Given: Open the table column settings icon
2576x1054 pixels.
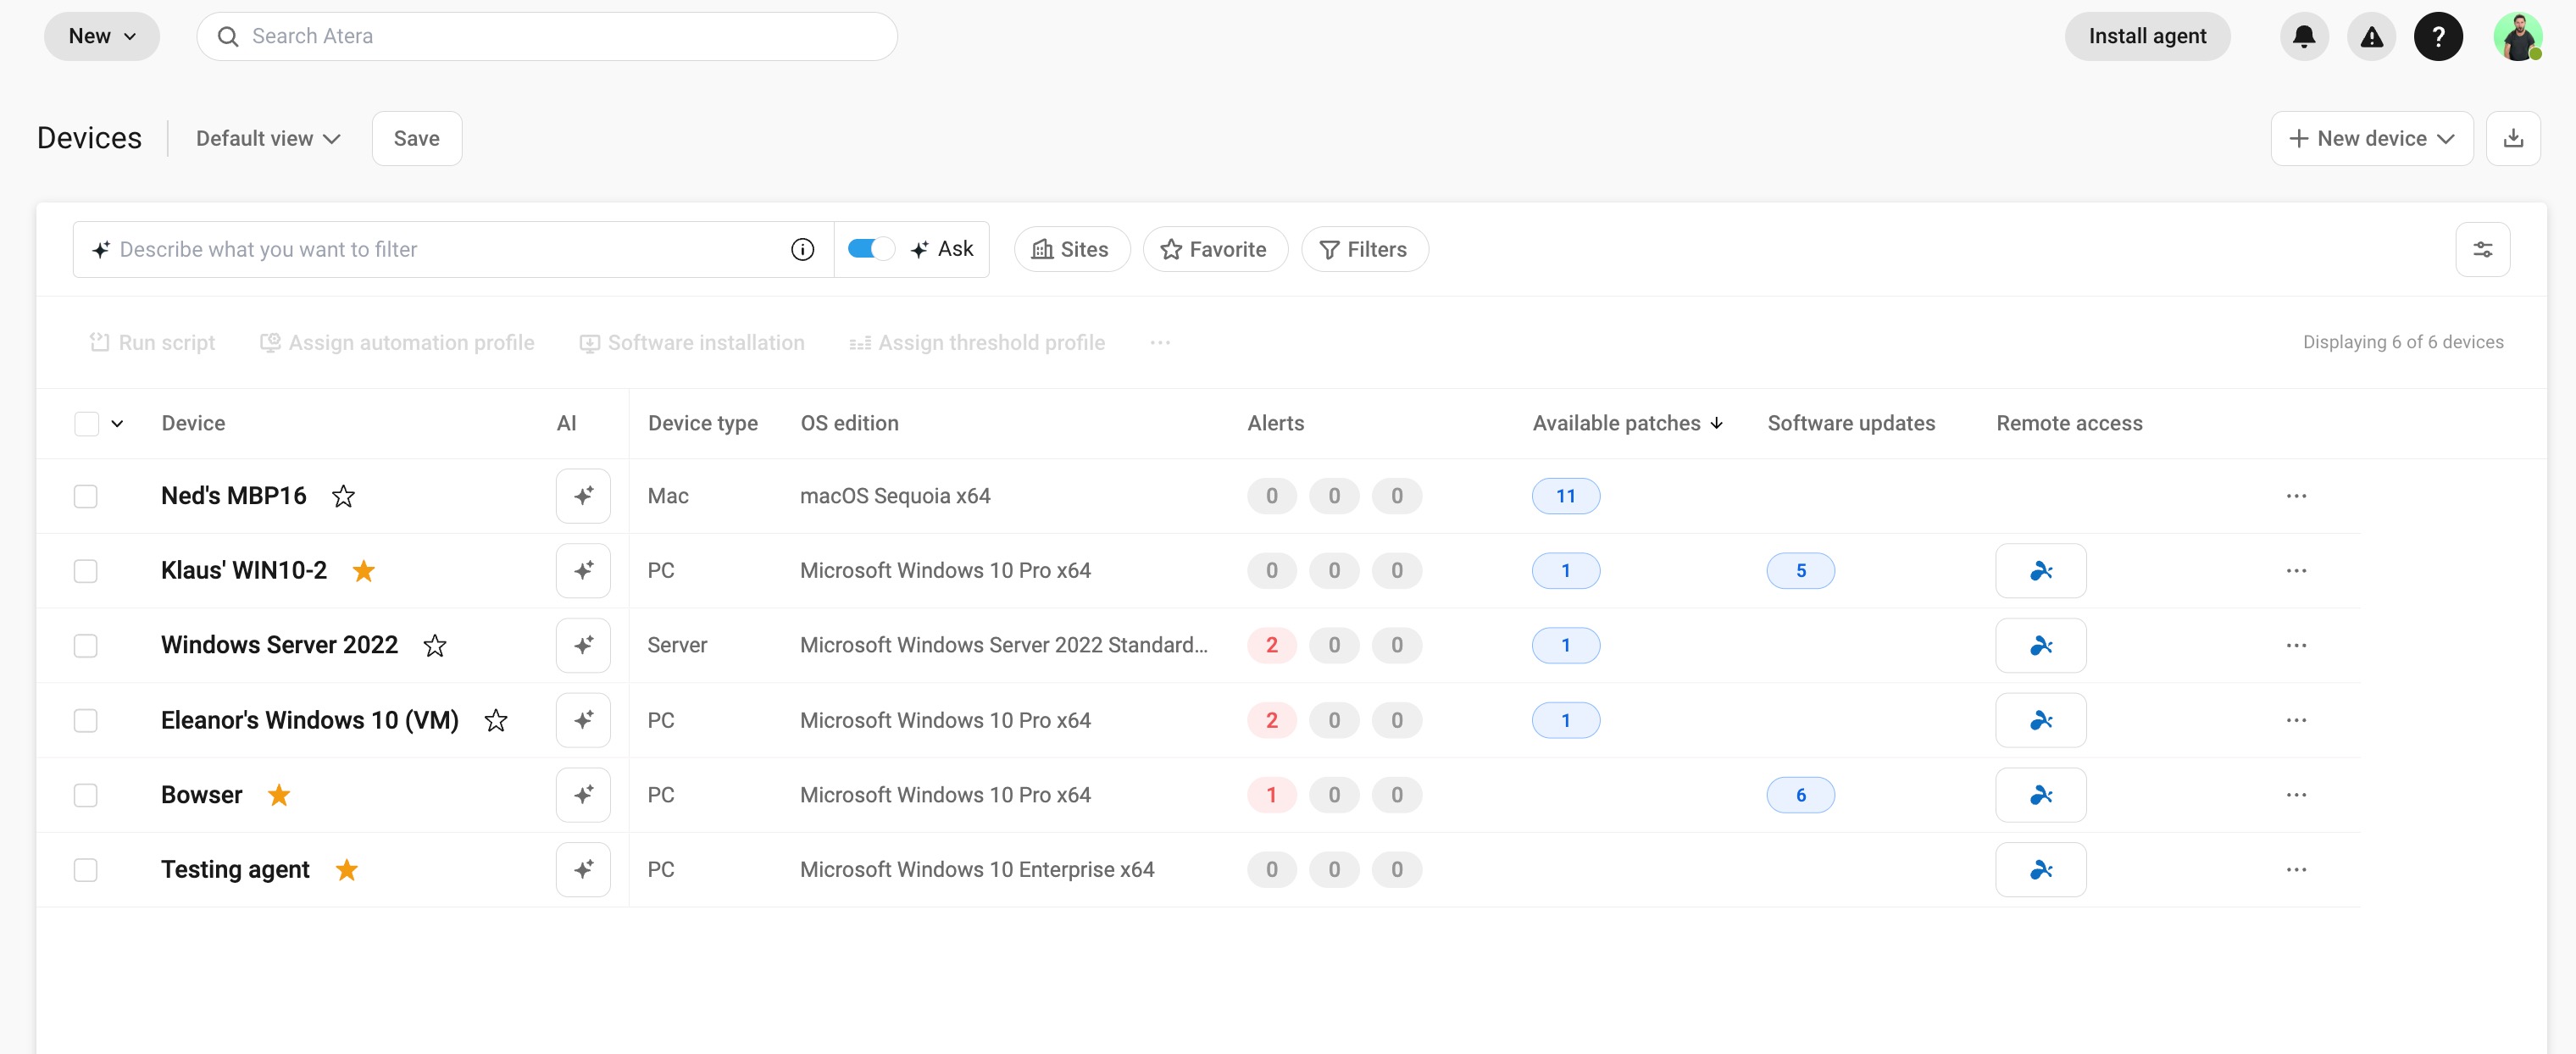Looking at the screenshot, I should coord(2482,249).
